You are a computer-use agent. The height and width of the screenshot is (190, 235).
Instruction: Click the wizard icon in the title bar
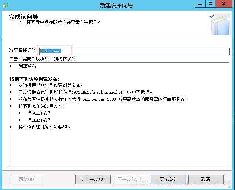coord(6,5)
